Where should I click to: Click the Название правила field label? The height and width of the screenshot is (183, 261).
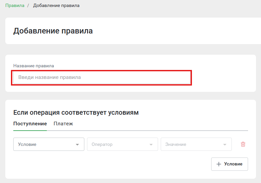34,66
